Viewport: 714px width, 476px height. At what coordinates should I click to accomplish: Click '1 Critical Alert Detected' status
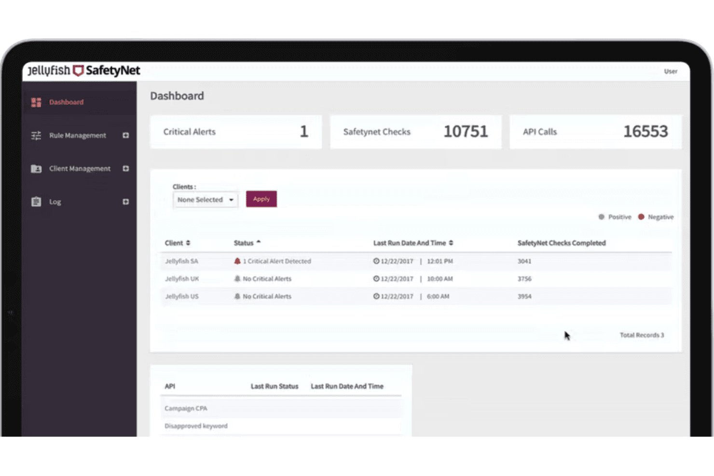[277, 261]
